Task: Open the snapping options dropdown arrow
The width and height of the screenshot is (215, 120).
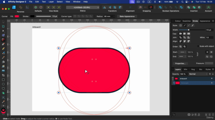Action: tap(155, 7)
